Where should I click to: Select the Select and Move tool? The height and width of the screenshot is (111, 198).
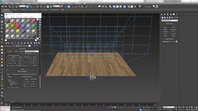click(x=41, y=6)
